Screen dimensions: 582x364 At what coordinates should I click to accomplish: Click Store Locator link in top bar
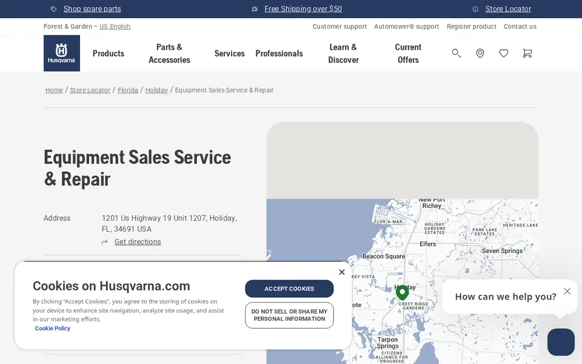[508, 9]
